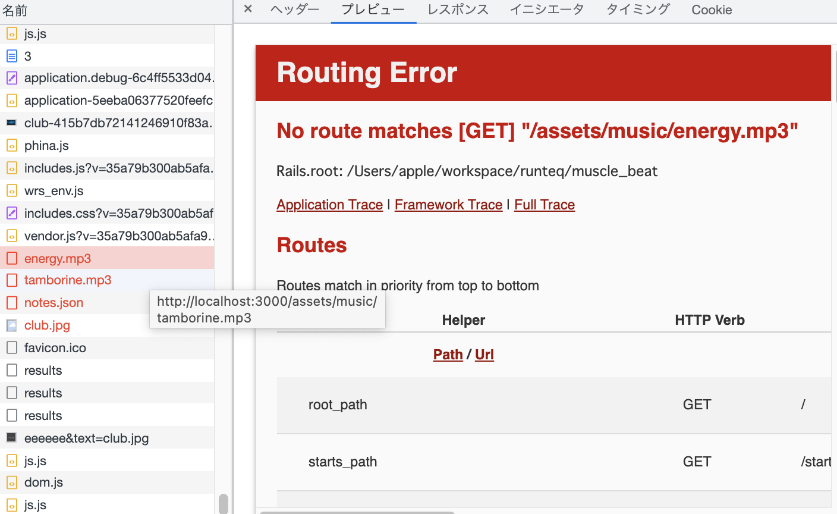837x514 pixels.
Task: Click the file icon beside favicon.ico
Action: coord(12,347)
